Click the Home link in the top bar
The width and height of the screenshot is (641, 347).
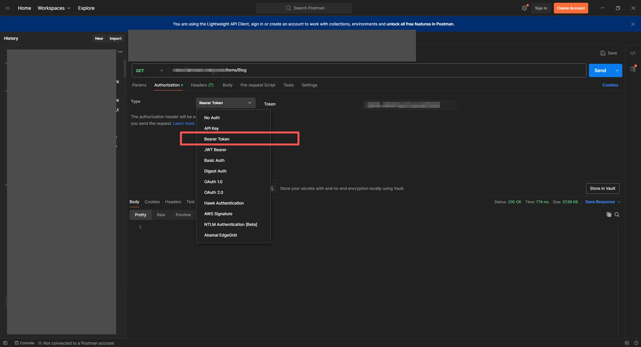click(24, 8)
